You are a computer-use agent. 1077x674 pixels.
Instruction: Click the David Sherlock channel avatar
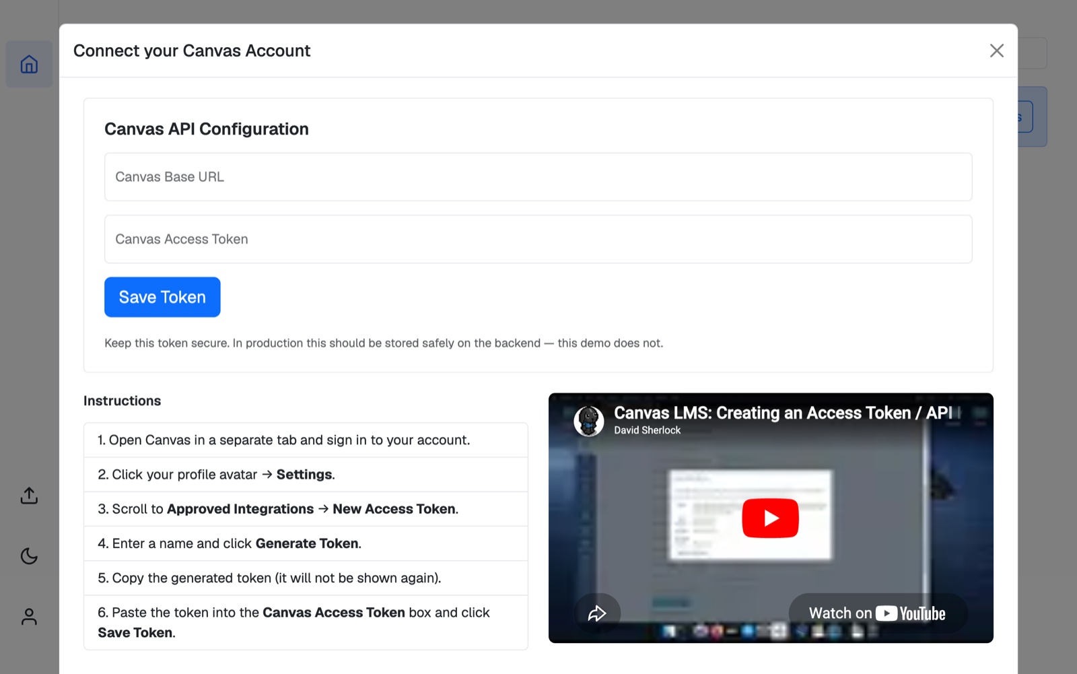click(x=588, y=422)
